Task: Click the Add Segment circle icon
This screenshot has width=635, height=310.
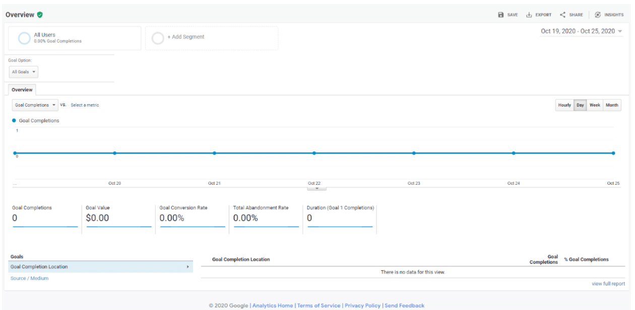Action: 158,38
